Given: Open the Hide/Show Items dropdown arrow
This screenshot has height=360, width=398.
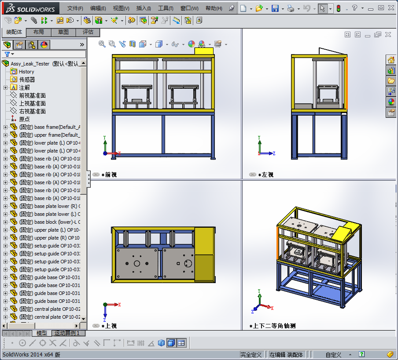Looking at the screenshot, I should click(183, 44).
